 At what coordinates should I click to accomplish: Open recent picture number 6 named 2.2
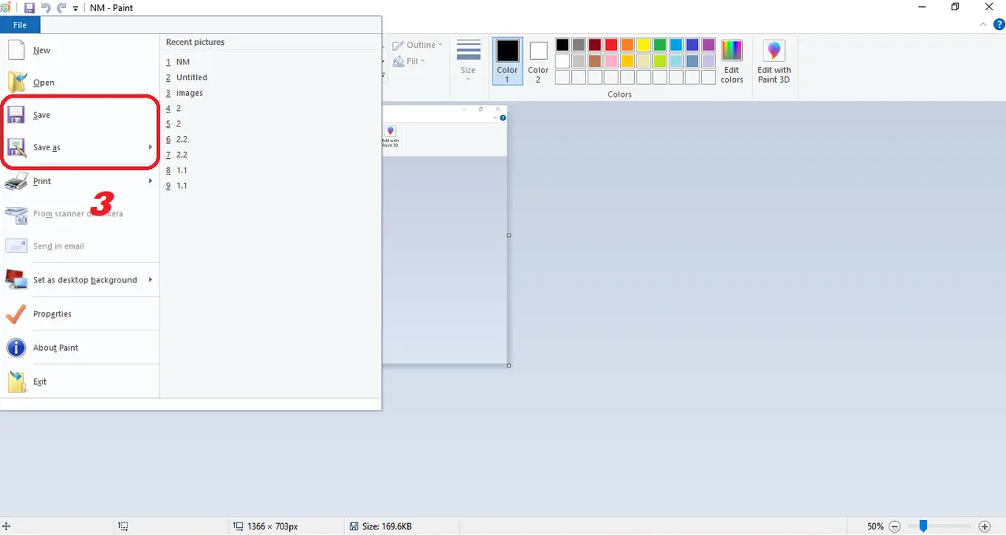(270, 139)
